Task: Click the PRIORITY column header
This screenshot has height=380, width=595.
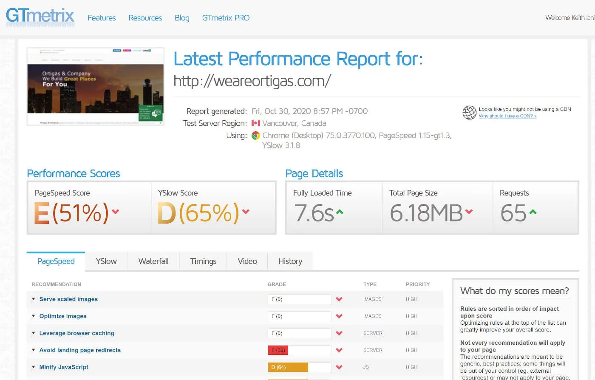Action: [x=418, y=284]
